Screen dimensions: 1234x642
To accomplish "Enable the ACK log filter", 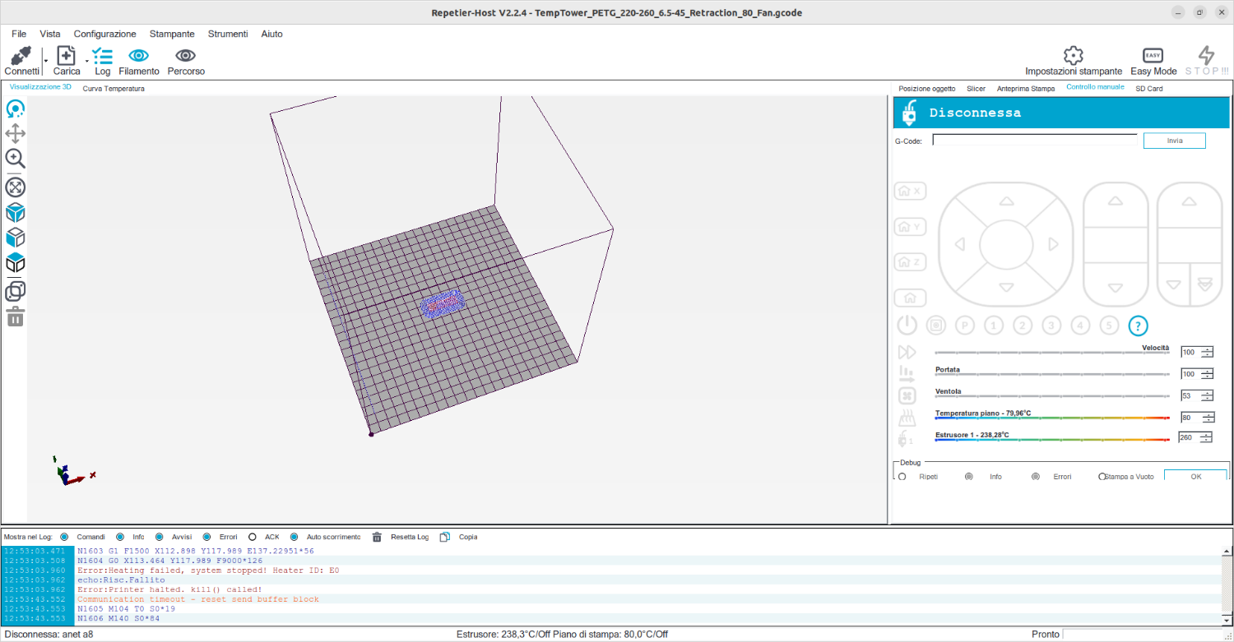I will (x=253, y=537).
